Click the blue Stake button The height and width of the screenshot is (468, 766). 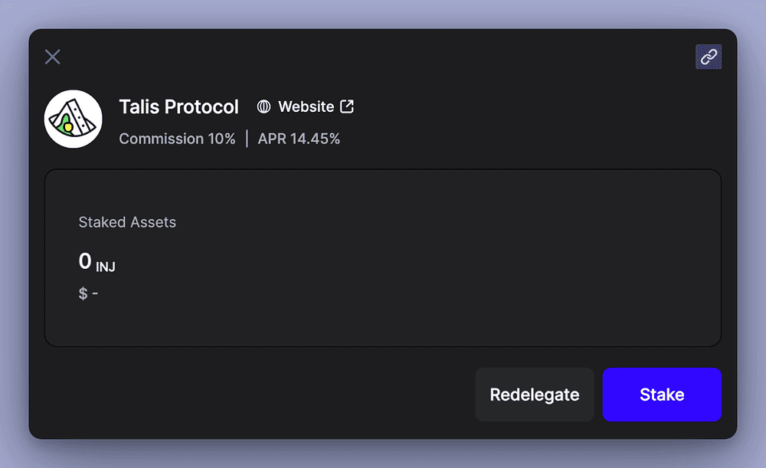coord(662,394)
